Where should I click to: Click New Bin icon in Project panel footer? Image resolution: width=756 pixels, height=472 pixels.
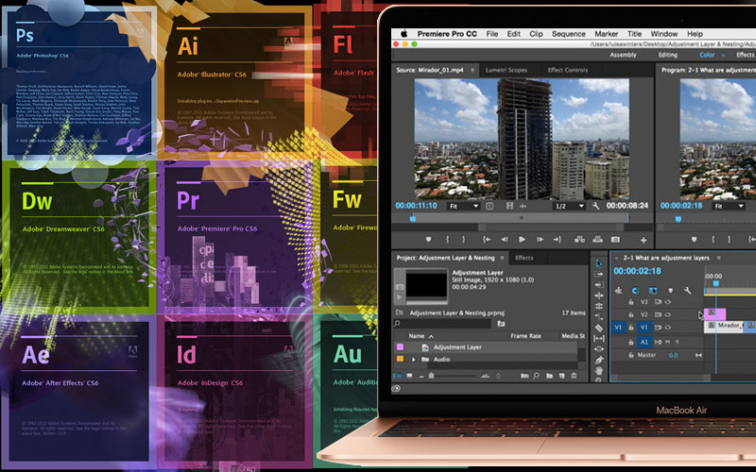[x=550, y=376]
